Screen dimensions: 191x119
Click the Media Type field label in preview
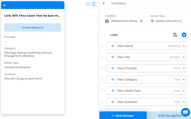point(11,63)
